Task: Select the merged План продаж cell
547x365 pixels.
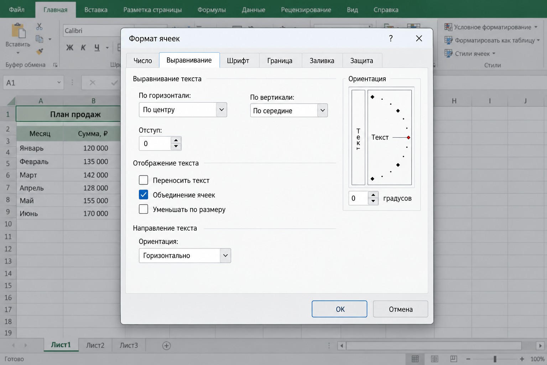Action: tap(68, 114)
